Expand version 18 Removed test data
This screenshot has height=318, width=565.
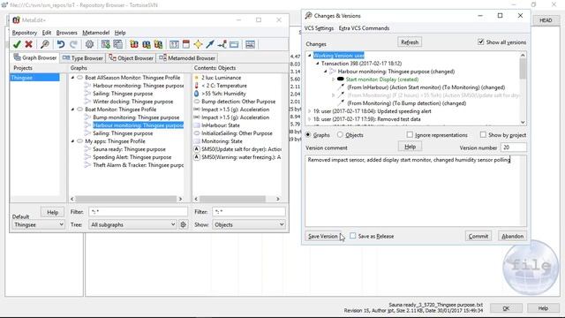pyautogui.click(x=309, y=119)
